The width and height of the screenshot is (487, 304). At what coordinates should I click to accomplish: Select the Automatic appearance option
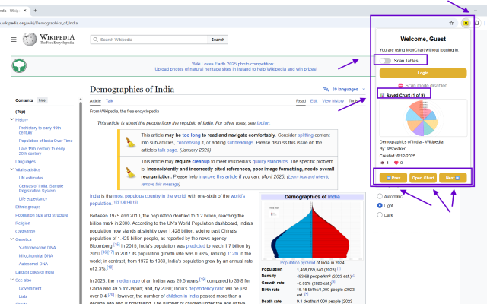click(x=380, y=196)
